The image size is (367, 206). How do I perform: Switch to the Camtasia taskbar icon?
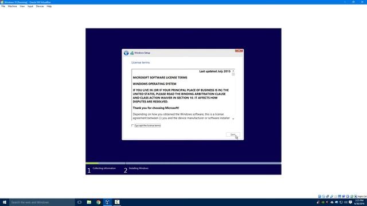tap(117, 202)
